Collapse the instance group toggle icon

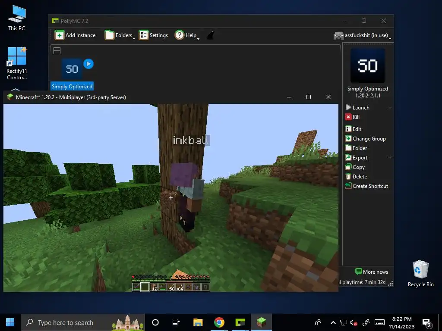coord(57,51)
